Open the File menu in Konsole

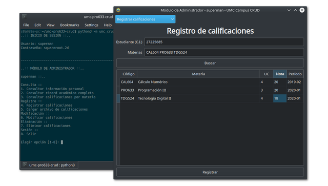tap(26, 25)
